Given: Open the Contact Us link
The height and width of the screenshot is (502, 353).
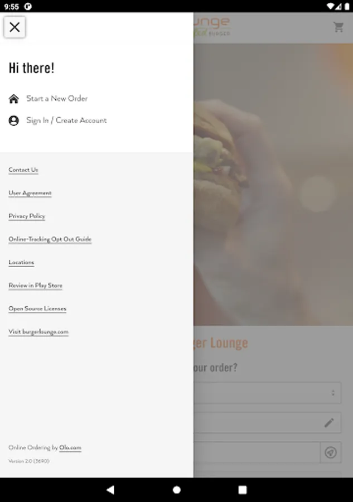Looking at the screenshot, I should pos(23,170).
